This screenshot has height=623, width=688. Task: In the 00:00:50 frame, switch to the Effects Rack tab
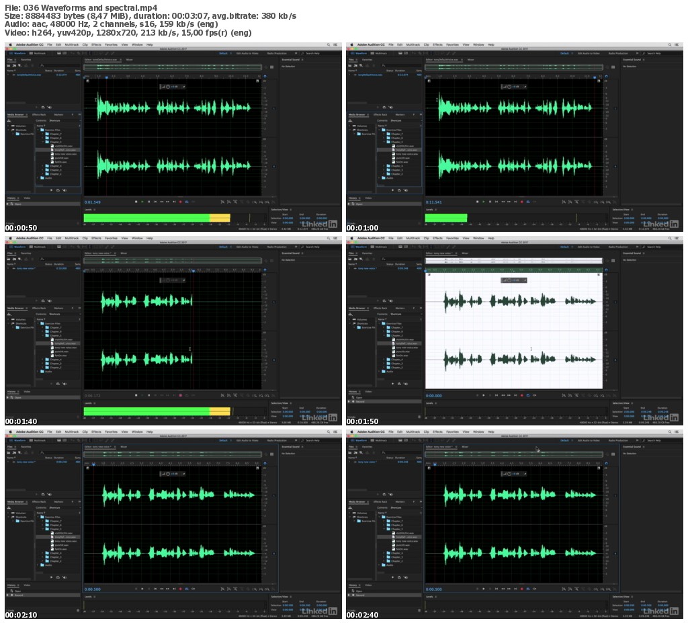click(x=39, y=115)
